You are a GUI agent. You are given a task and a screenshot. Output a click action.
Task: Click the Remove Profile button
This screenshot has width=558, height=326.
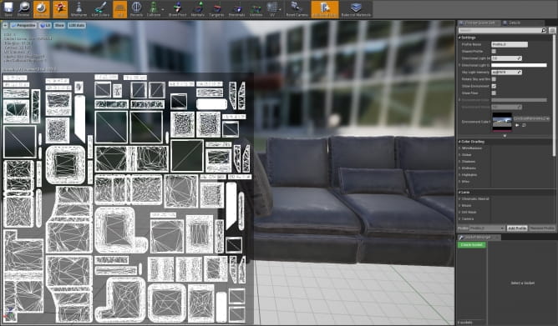[542, 228]
